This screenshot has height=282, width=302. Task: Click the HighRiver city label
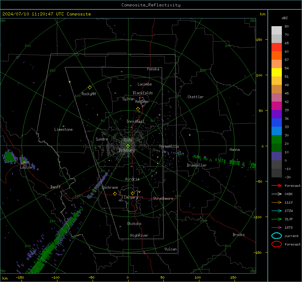139,235
